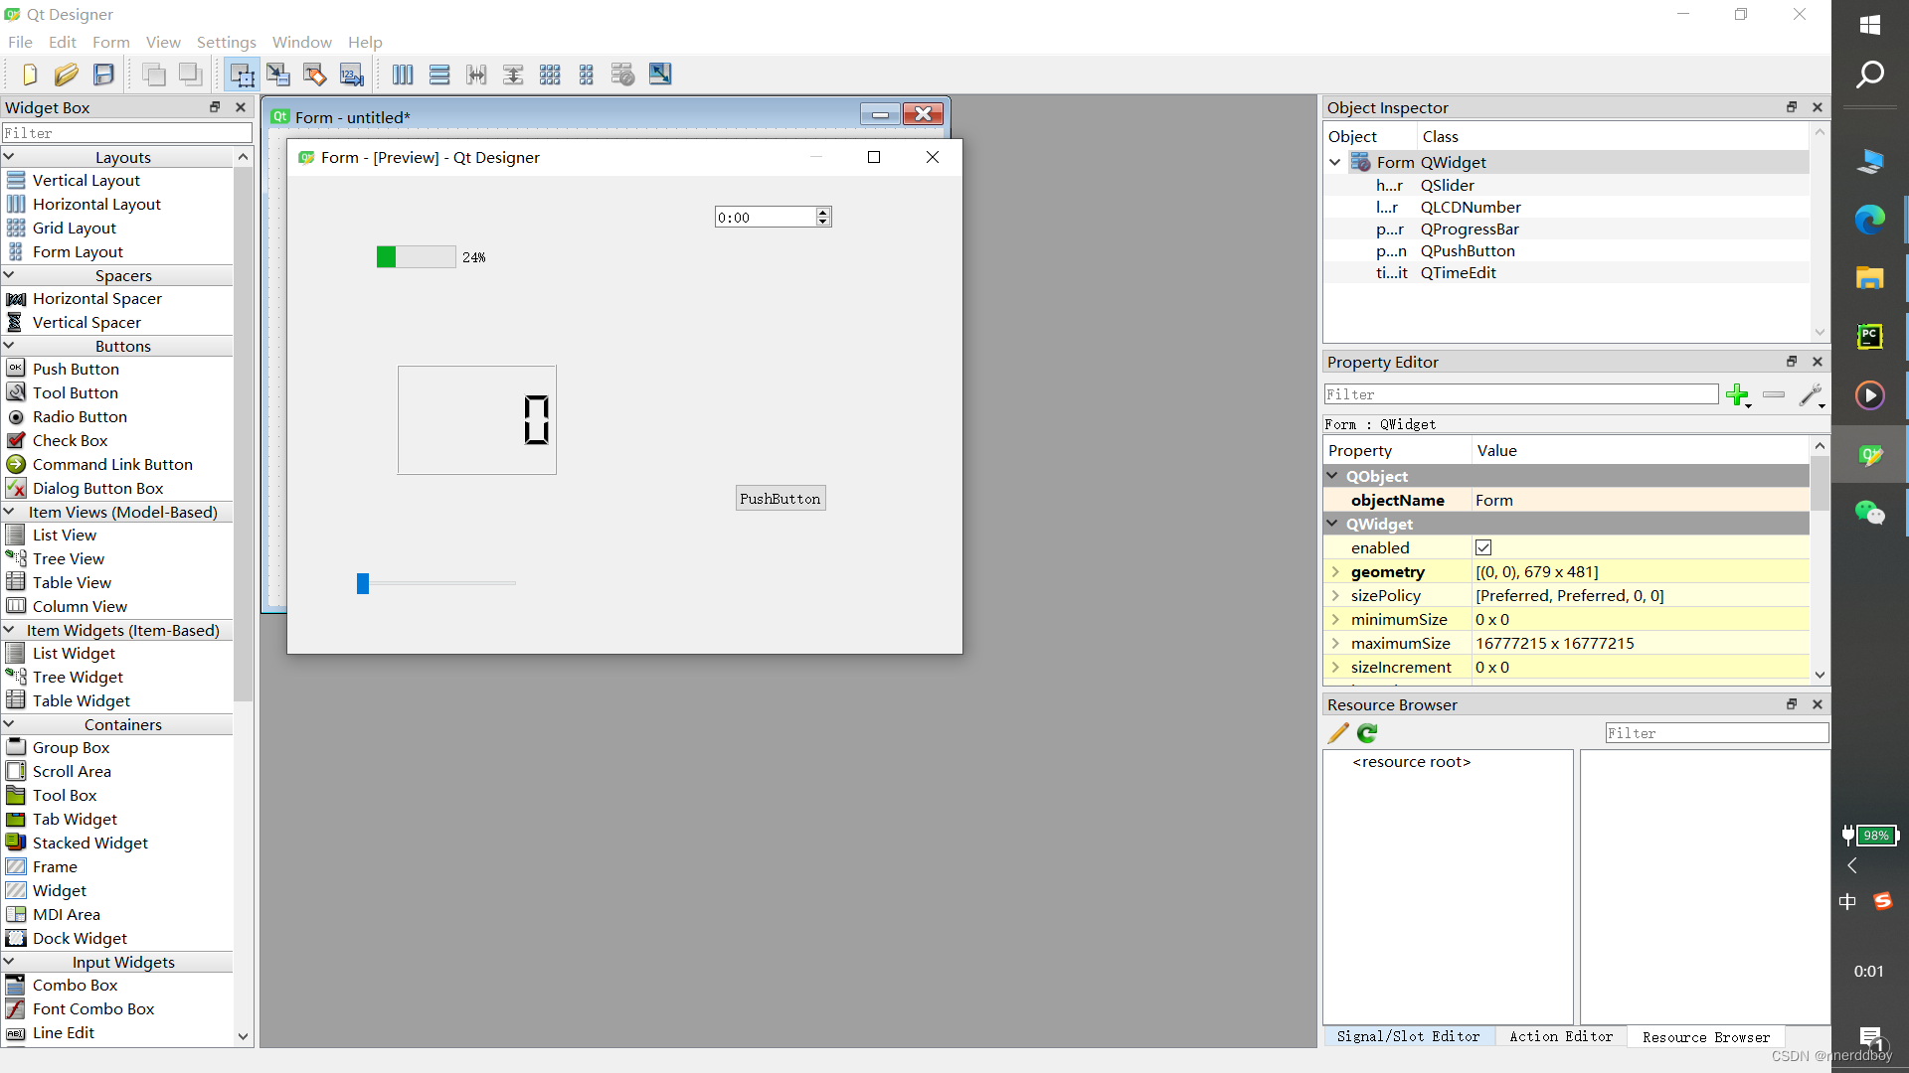The height and width of the screenshot is (1073, 1909).
Task: Apply Lay Out in a Grid icon
Action: point(550,75)
